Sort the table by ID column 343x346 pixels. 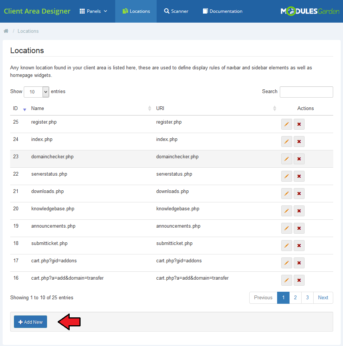point(20,108)
